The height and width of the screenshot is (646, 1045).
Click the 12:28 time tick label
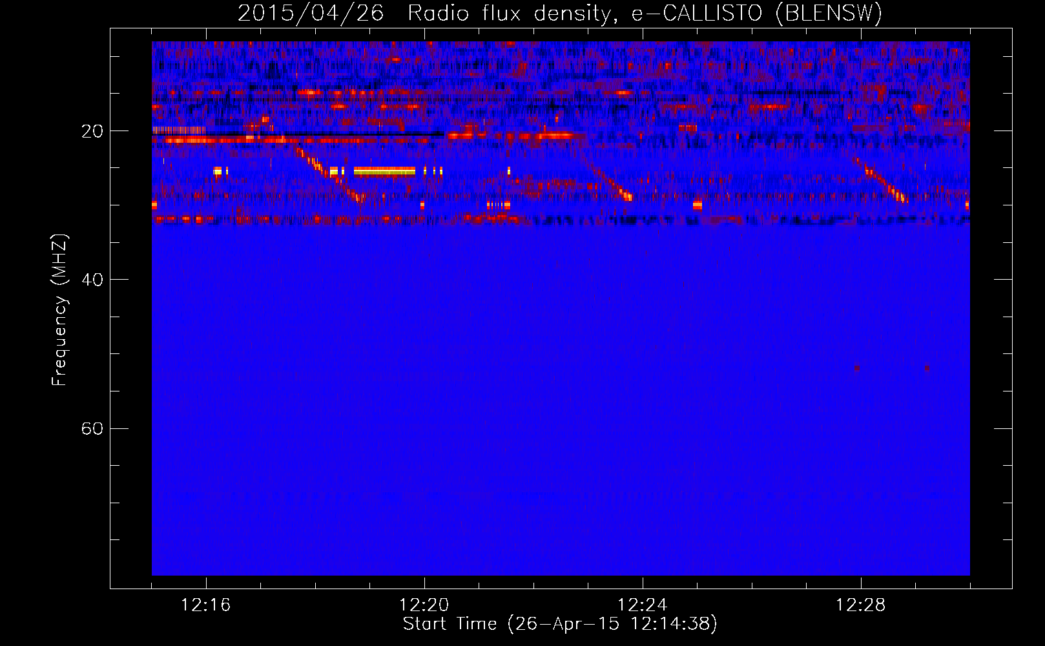point(861,605)
